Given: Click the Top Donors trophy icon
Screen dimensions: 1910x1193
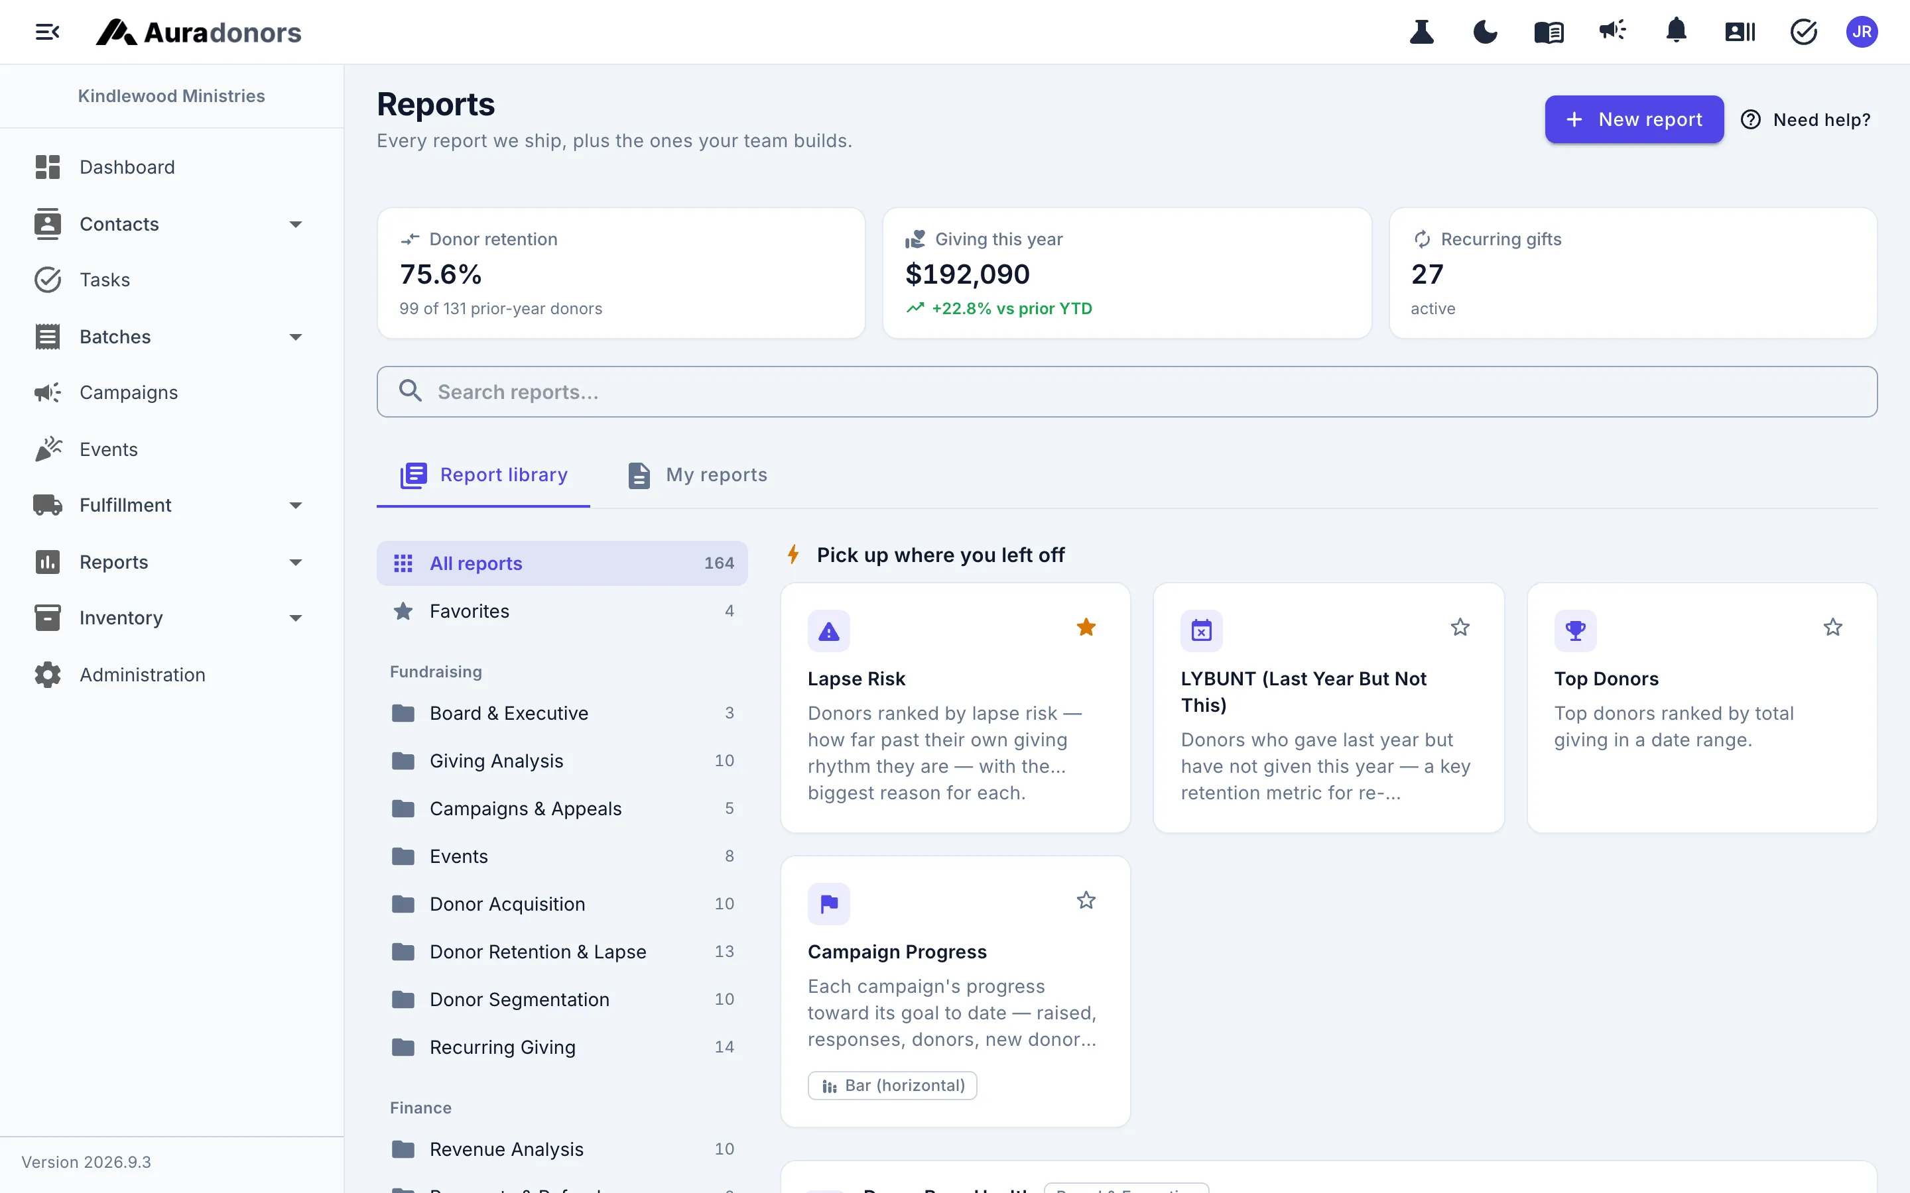Looking at the screenshot, I should [x=1575, y=631].
